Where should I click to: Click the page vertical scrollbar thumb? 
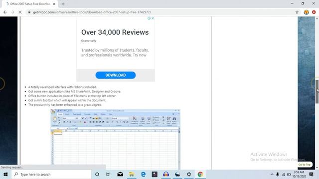(317, 91)
